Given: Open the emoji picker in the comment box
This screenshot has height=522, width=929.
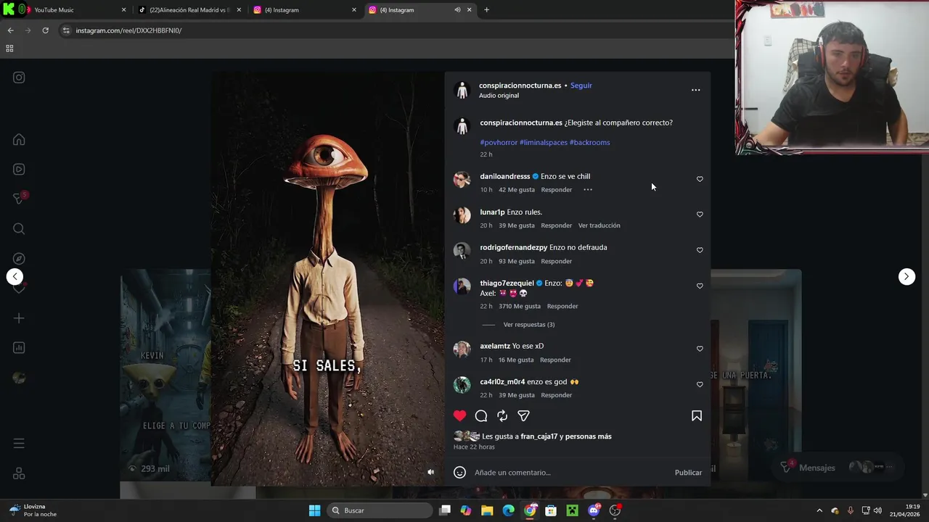Looking at the screenshot, I should click(x=459, y=473).
